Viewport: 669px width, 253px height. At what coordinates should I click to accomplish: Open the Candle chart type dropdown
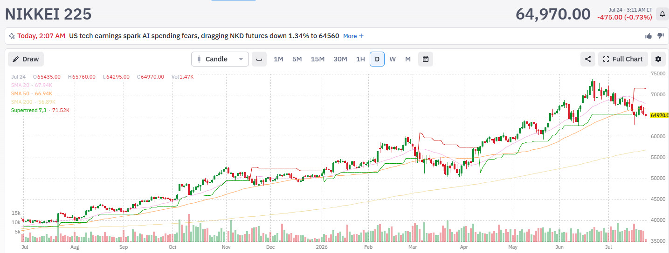coord(220,59)
